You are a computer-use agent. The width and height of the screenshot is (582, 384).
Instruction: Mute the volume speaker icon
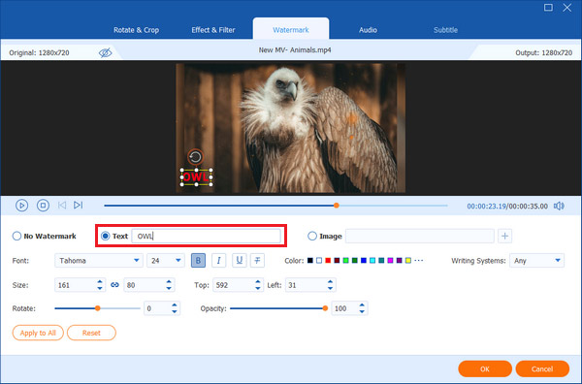click(559, 206)
